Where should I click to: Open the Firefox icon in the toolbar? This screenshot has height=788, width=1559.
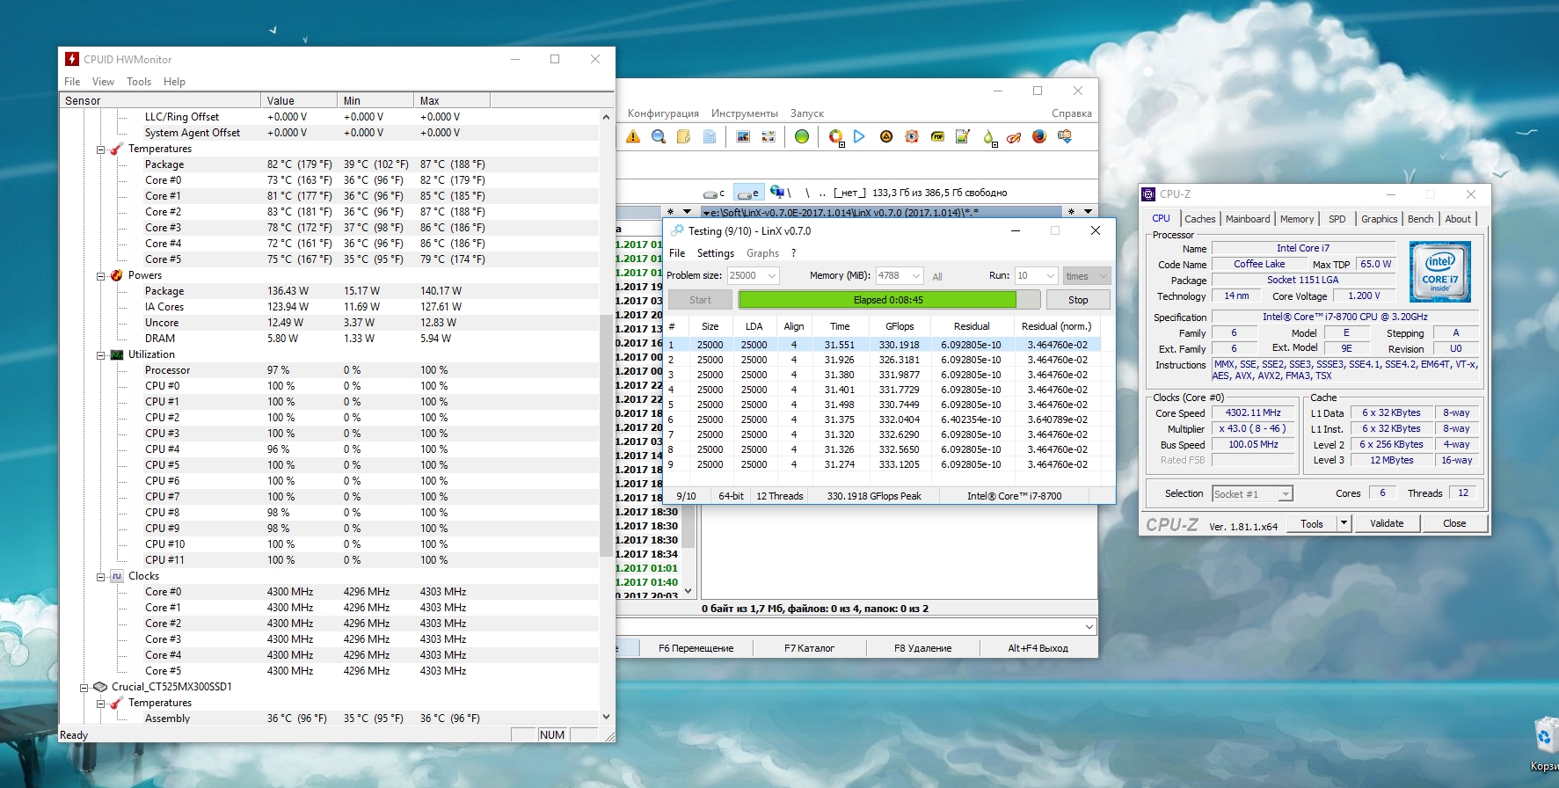1039,136
